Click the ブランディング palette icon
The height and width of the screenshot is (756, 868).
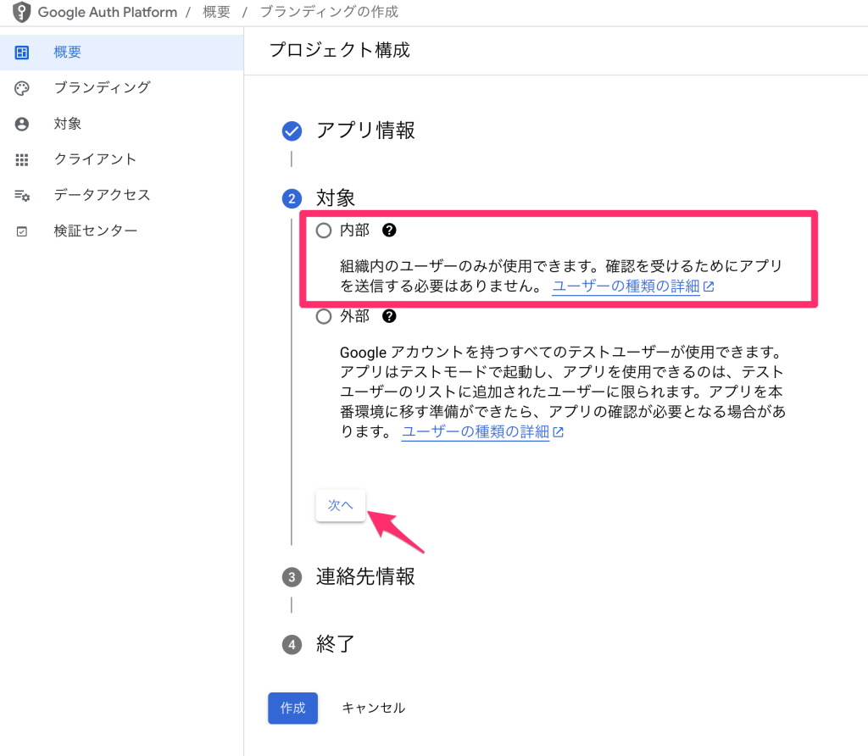(21, 88)
